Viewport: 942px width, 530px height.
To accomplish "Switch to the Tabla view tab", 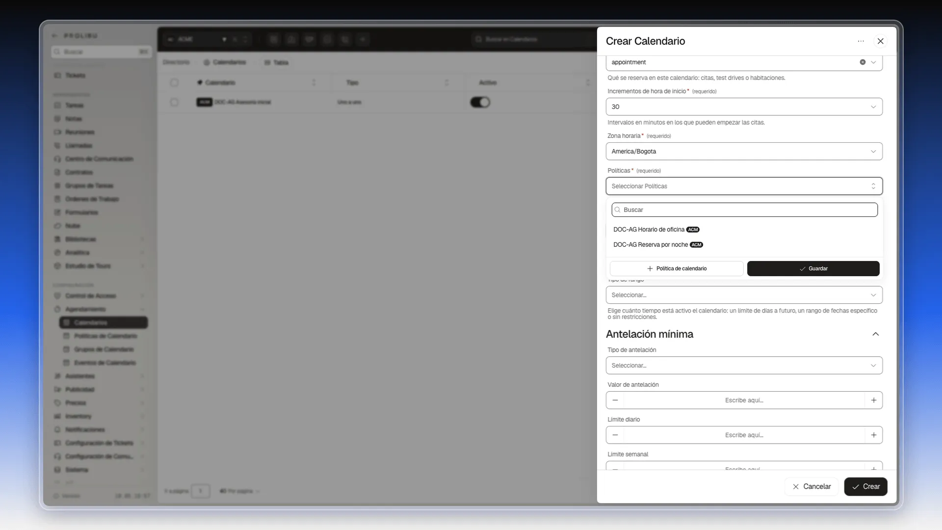I will [x=277, y=63].
